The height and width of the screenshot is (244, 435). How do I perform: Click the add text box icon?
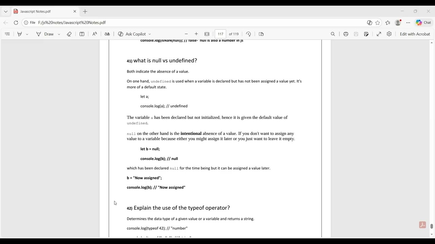pos(82,34)
